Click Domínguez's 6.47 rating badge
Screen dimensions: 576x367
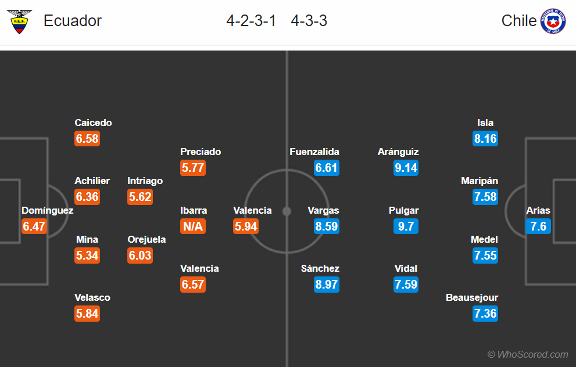pos(34,226)
